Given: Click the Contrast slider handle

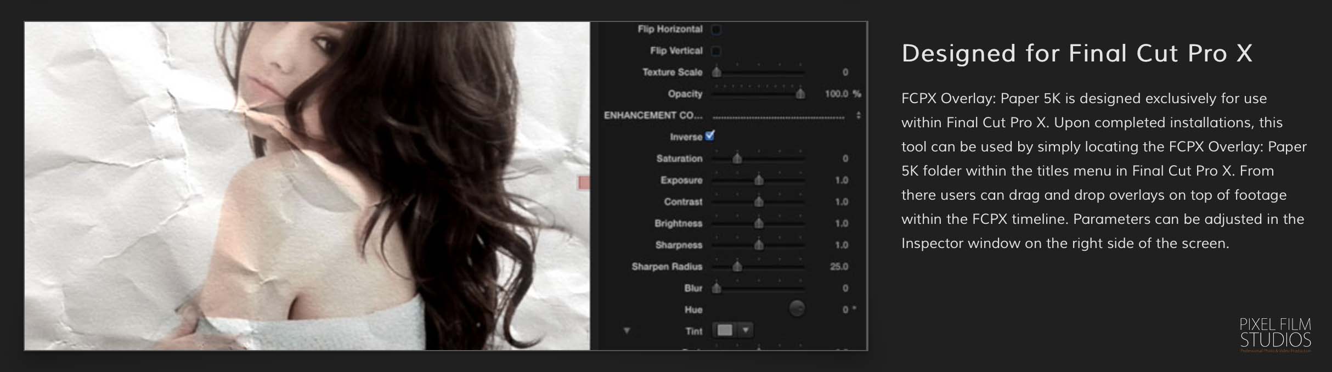Looking at the screenshot, I should coord(759,202).
